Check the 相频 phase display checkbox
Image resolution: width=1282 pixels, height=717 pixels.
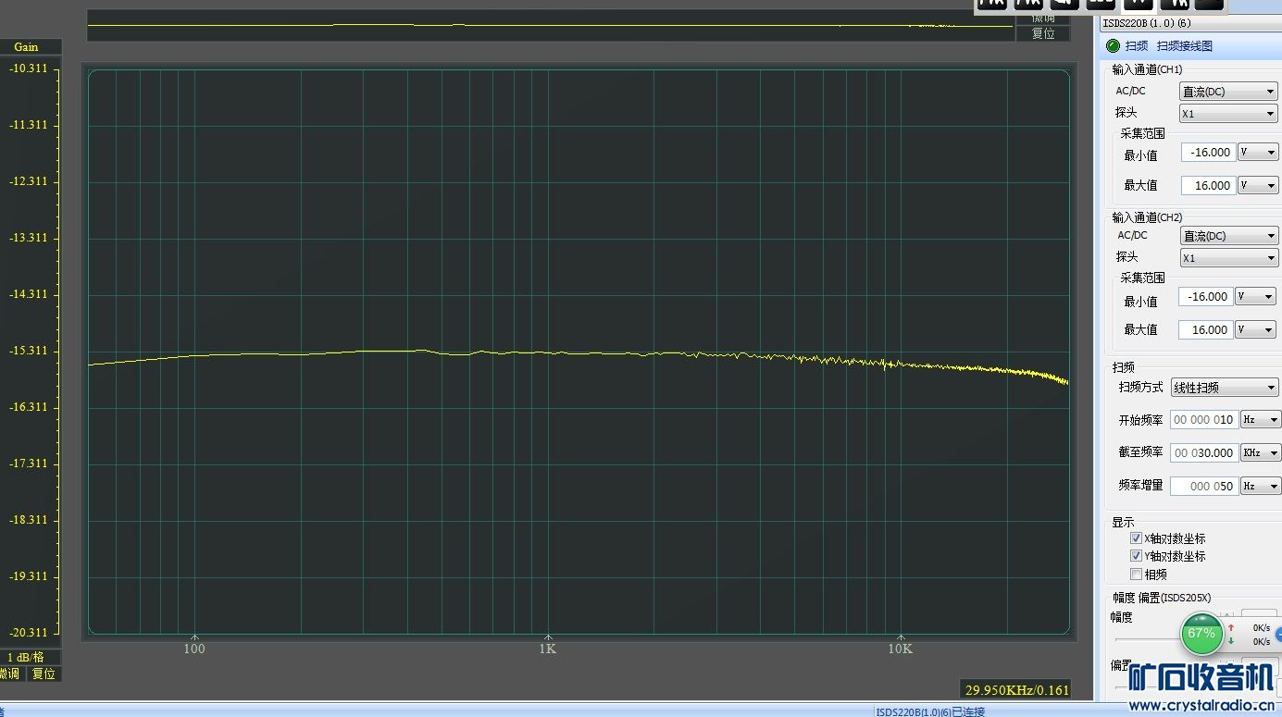1136,574
